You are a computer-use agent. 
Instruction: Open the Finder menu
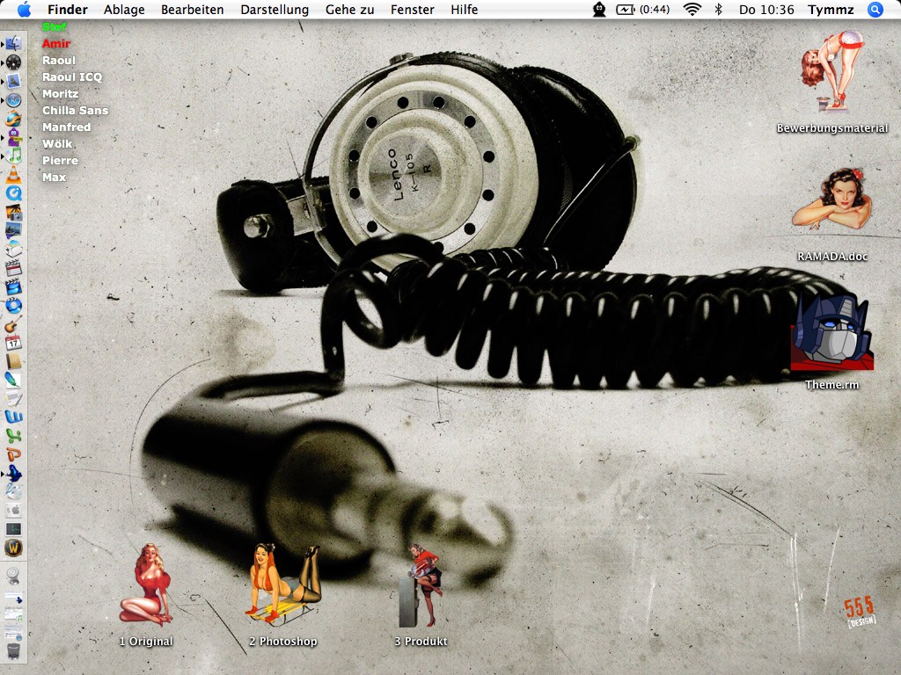(67, 9)
